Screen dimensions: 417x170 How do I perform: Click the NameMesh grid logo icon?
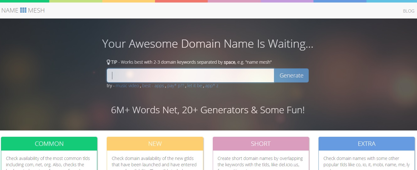23,10
